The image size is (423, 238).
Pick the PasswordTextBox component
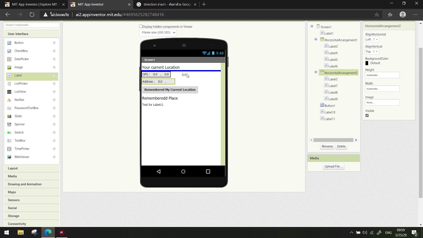[x=26, y=108]
